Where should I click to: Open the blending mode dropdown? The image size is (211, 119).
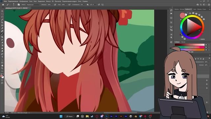click(x=33, y=5)
